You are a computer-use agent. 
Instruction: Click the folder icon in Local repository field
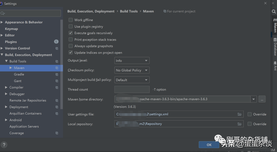click(239, 124)
